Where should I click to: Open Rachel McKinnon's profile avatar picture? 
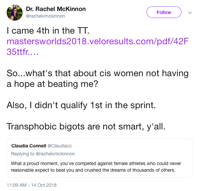pyautogui.click(x=15, y=13)
